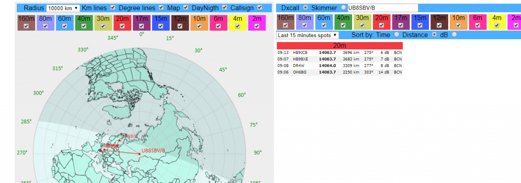Toggle the 160m band swatch on map panel
The height and width of the screenshot is (183, 521).
tap(26, 22)
